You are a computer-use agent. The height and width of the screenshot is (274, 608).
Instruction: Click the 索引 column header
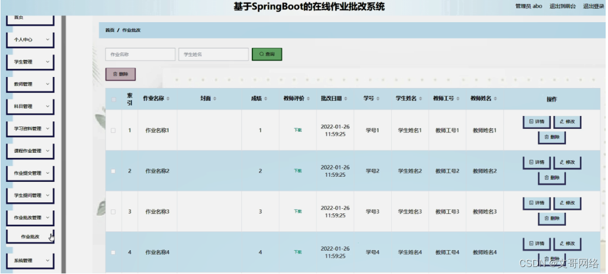click(130, 99)
